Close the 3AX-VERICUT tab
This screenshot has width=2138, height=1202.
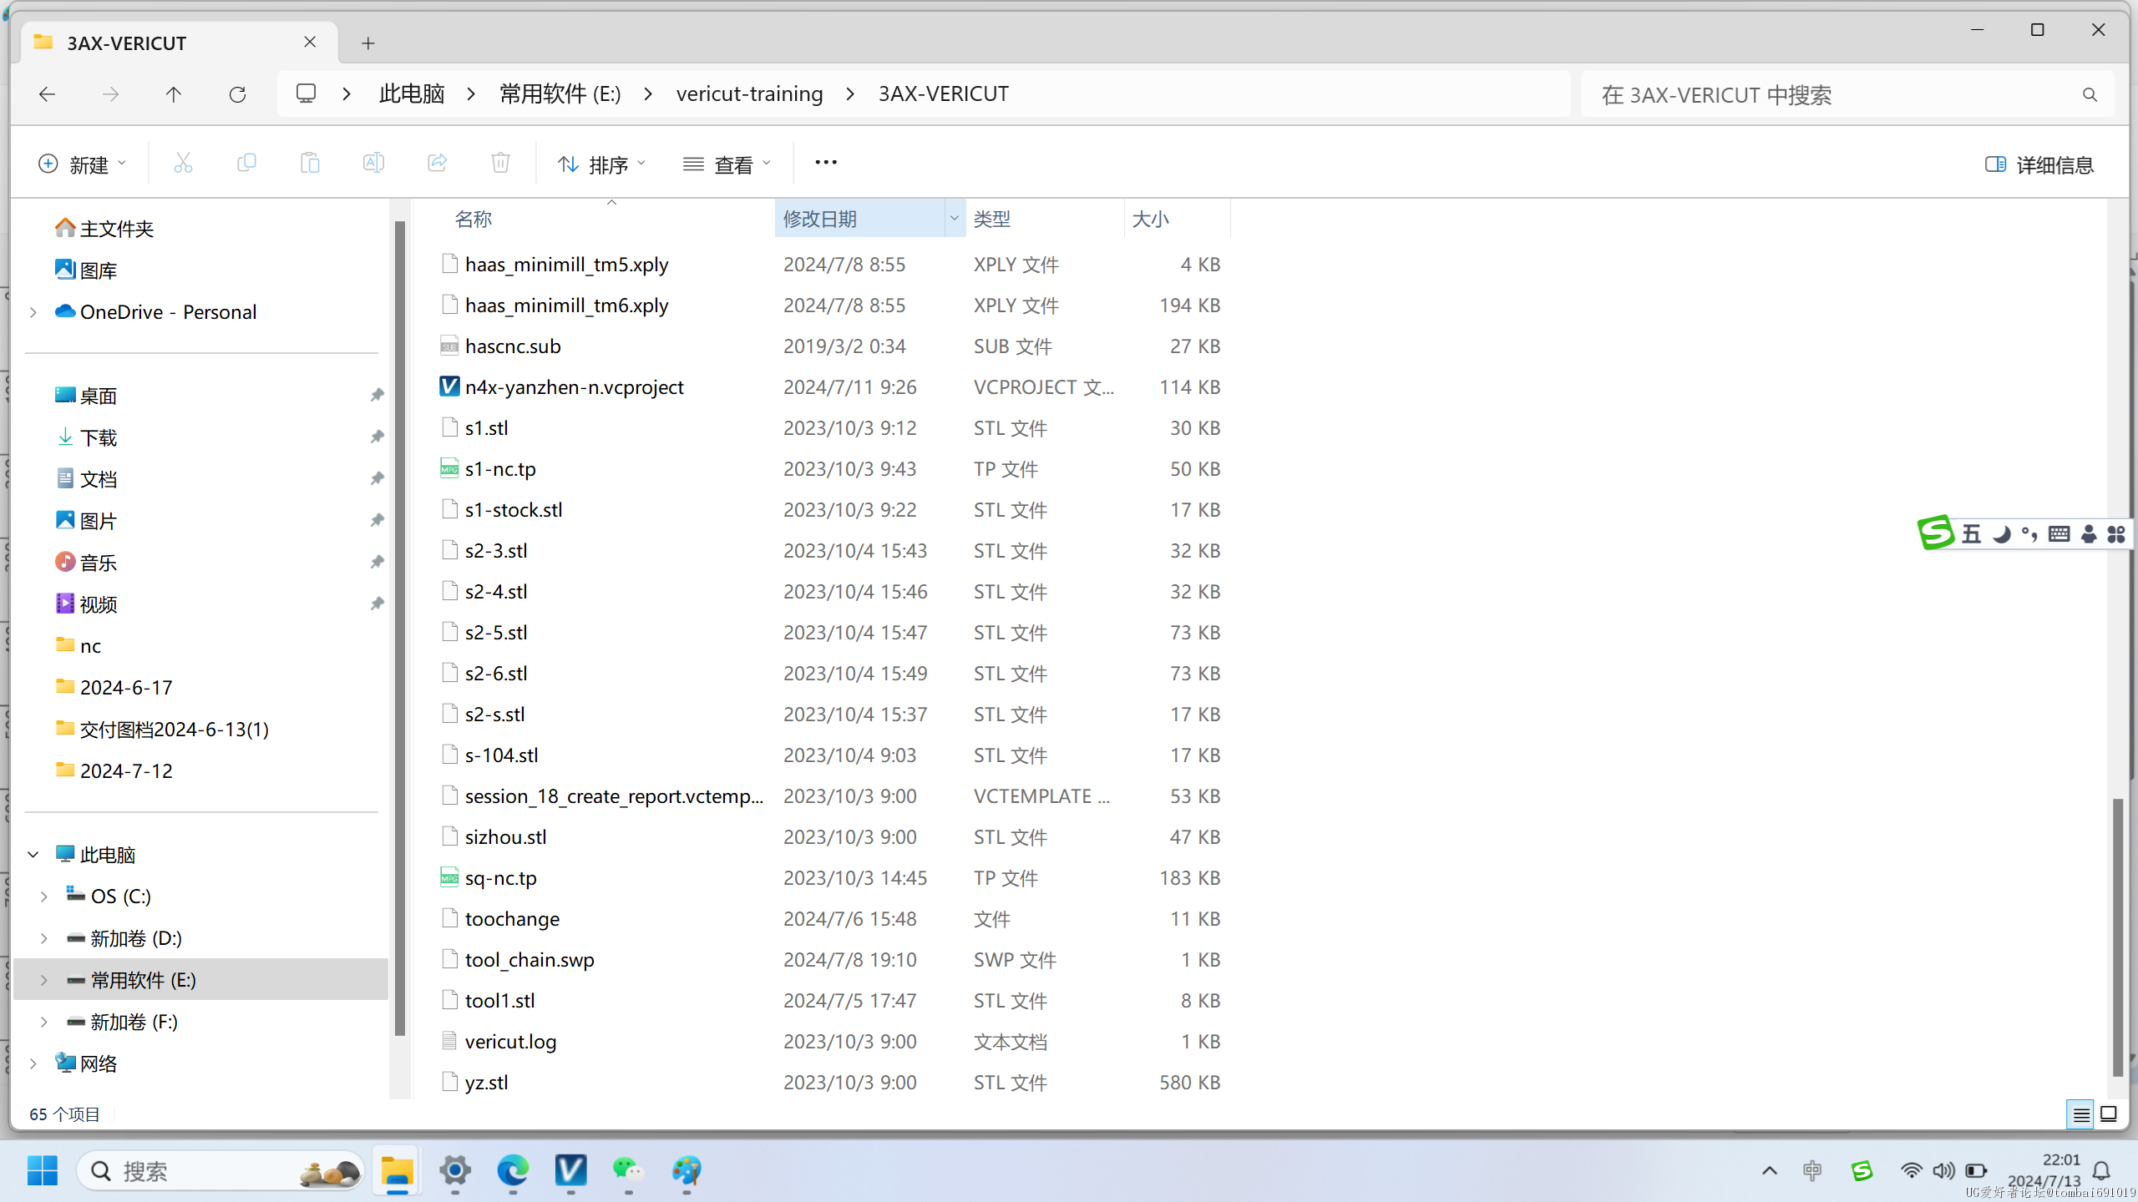pyautogui.click(x=310, y=42)
